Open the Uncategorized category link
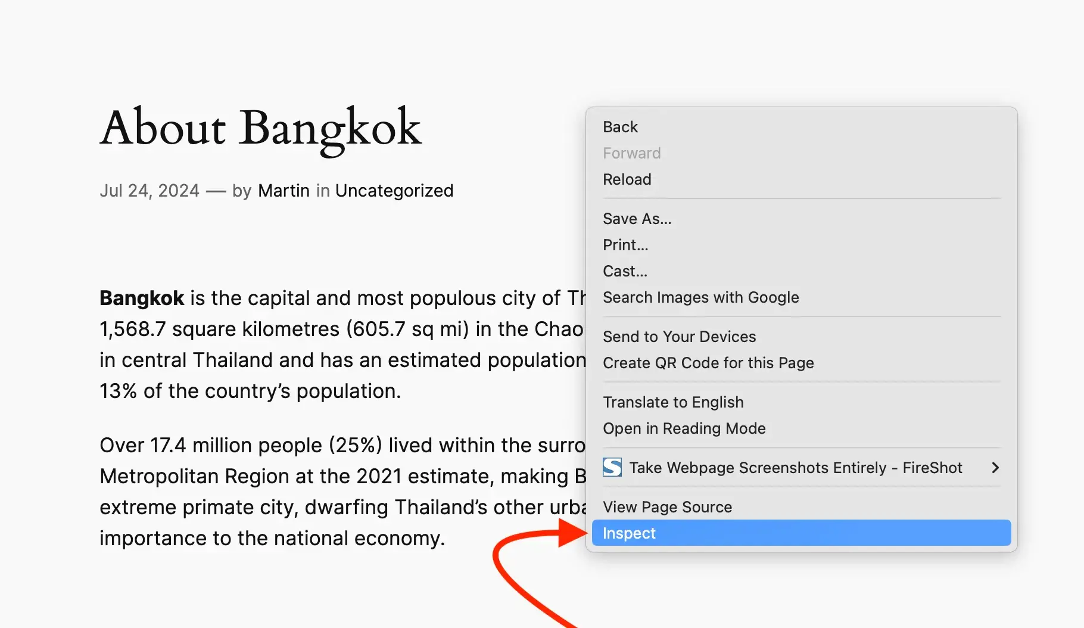Screen dimensions: 1084x628 pos(394,191)
